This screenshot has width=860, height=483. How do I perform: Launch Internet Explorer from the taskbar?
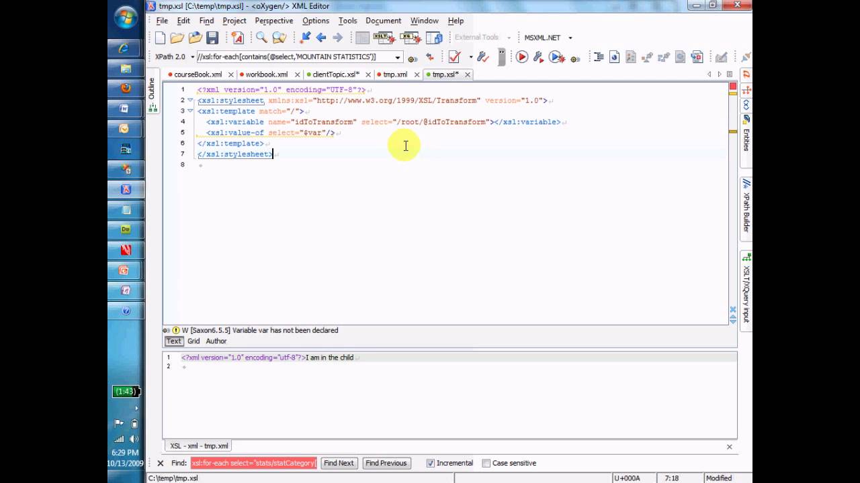tap(124, 48)
